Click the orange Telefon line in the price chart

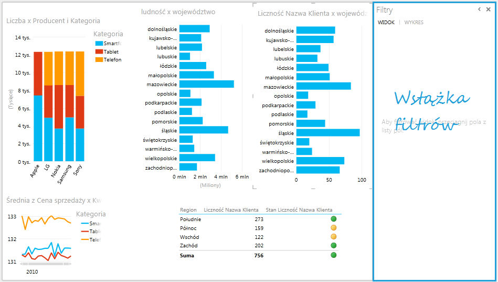pyautogui.click(x=47, y=220)
